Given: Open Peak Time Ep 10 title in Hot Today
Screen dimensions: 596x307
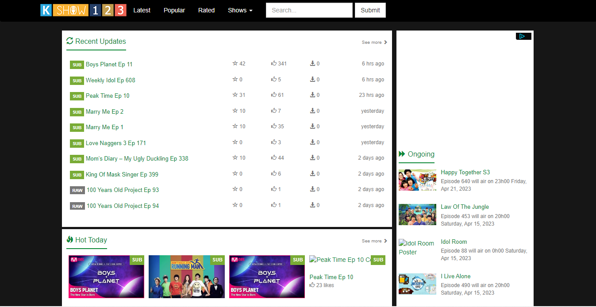Looking at the screenshot, I should (331, 277).
